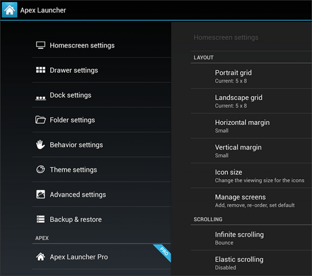Toggle Elastic scrolling option
Screen dimensions: 312x276
coord(251,263)
